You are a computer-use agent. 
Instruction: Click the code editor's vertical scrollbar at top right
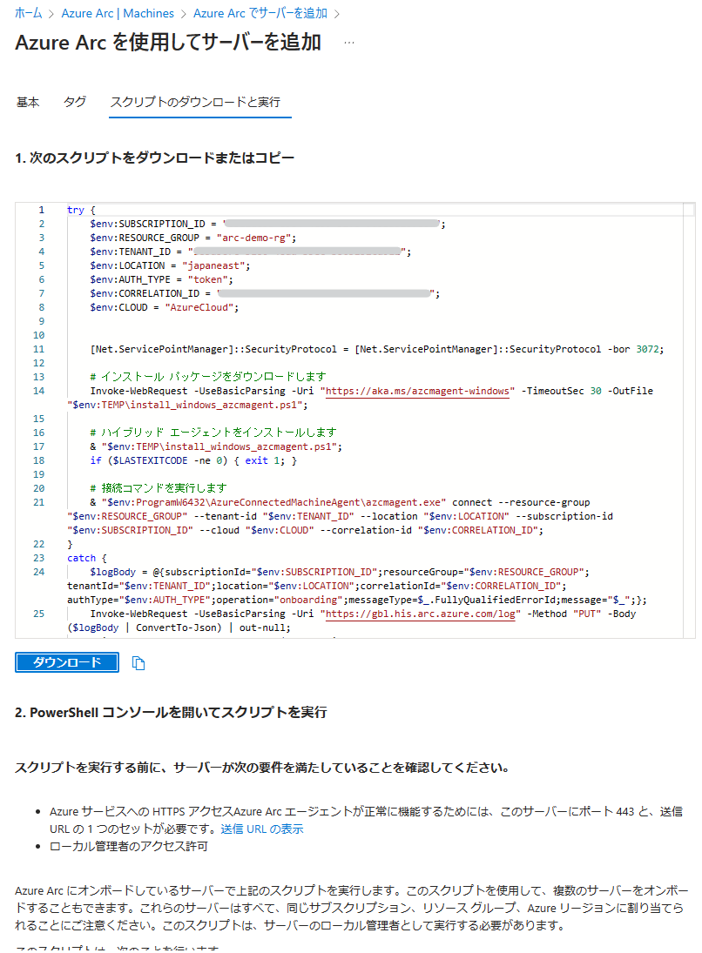pyautogui.click(x=689, y=211)
